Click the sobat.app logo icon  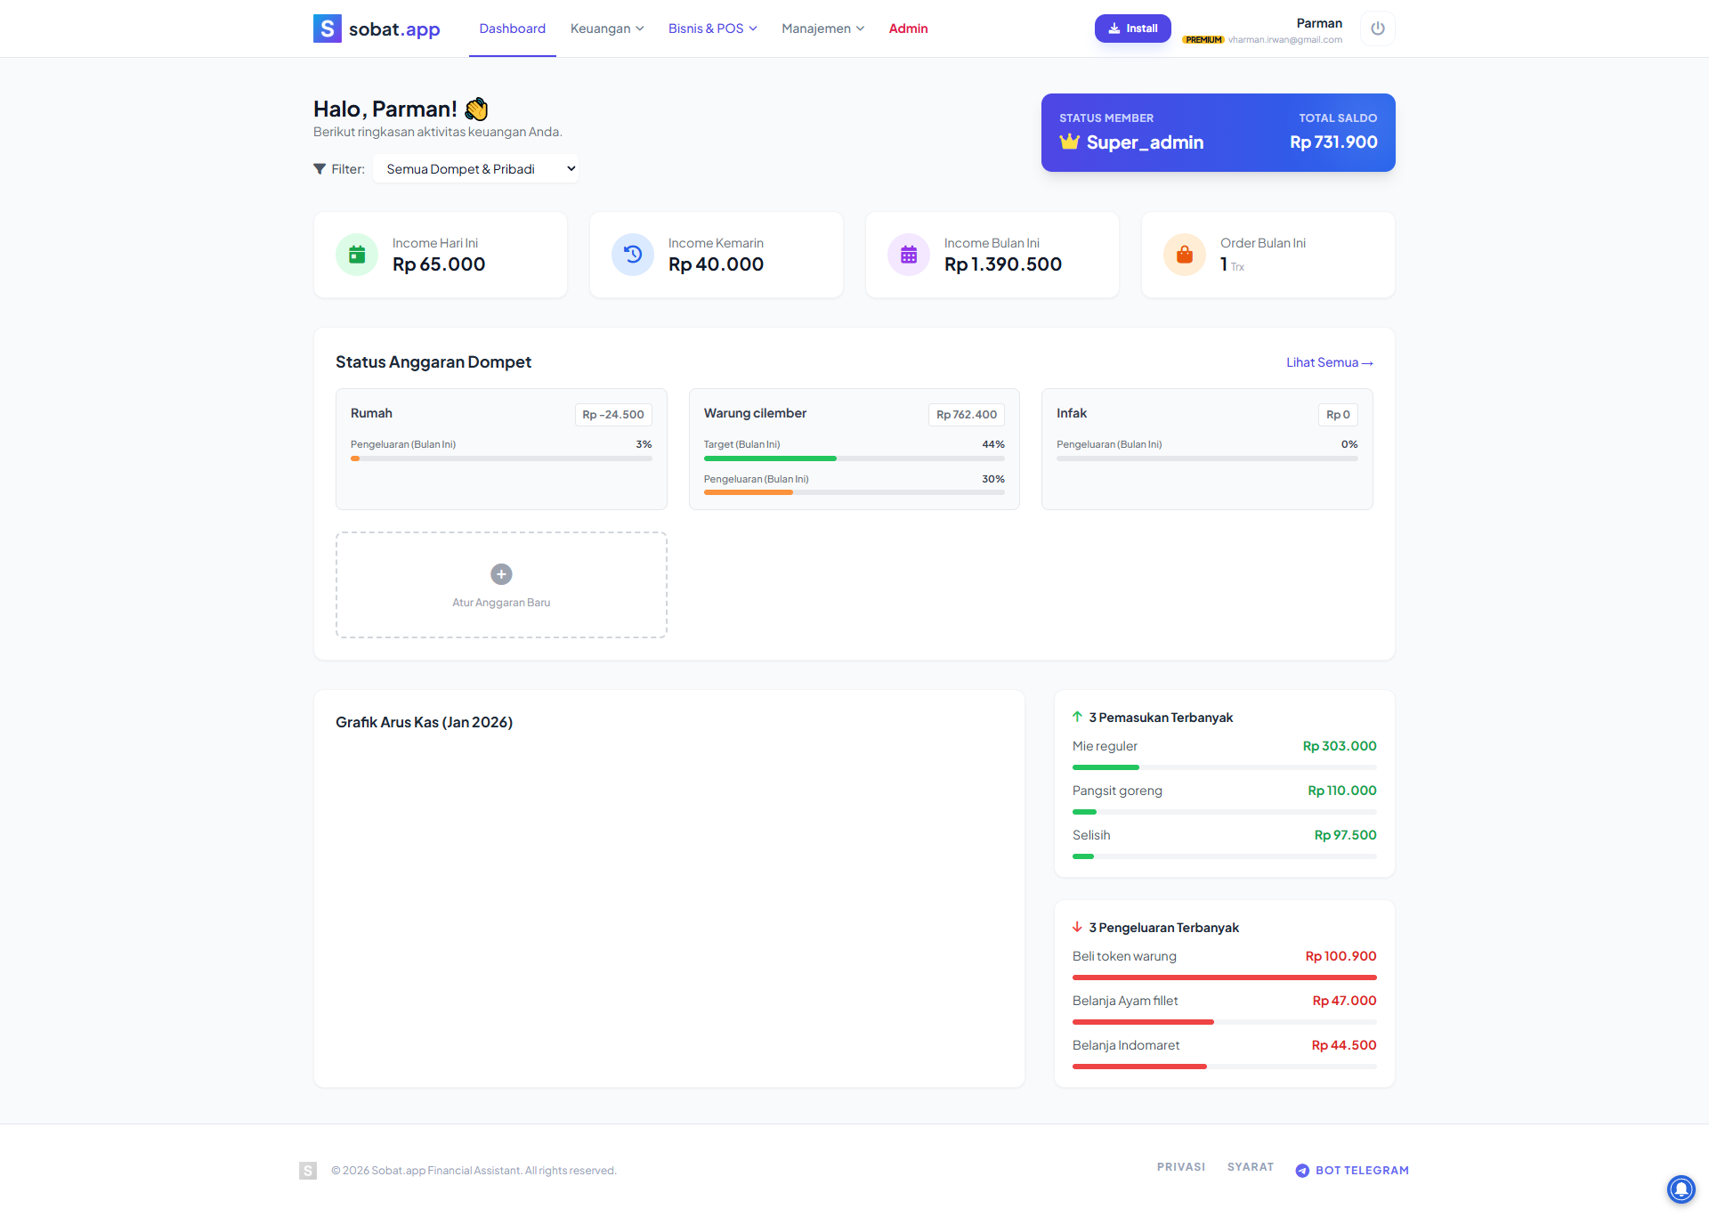click(326, 28)
